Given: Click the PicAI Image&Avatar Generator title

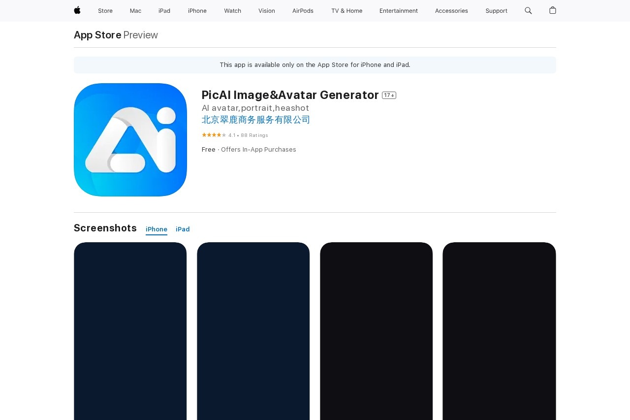Looking at the screenshot, I should (290, 95).
